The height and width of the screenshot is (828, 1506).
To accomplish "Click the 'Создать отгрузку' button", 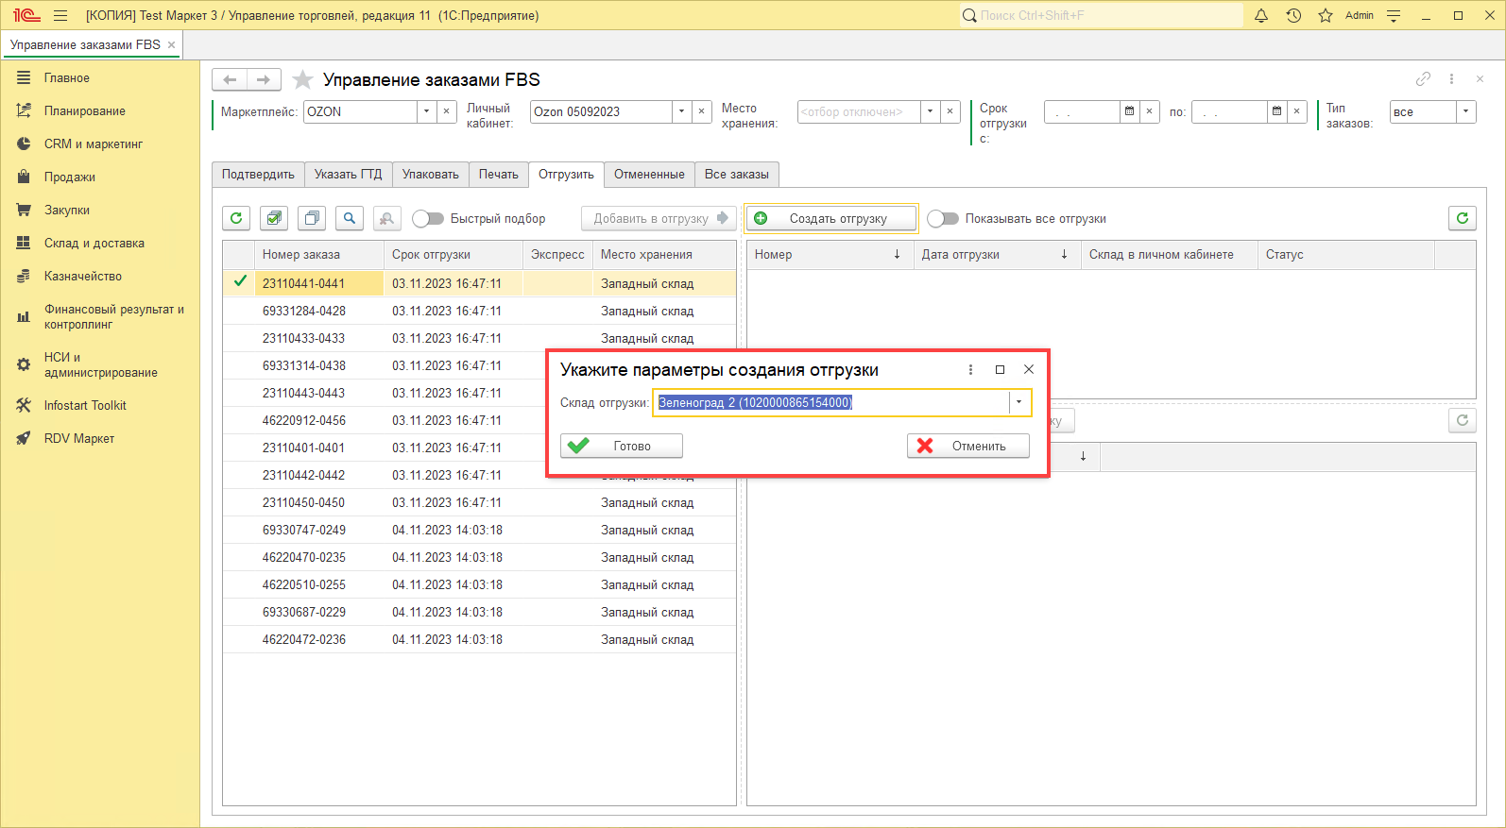I will point(830,218).
